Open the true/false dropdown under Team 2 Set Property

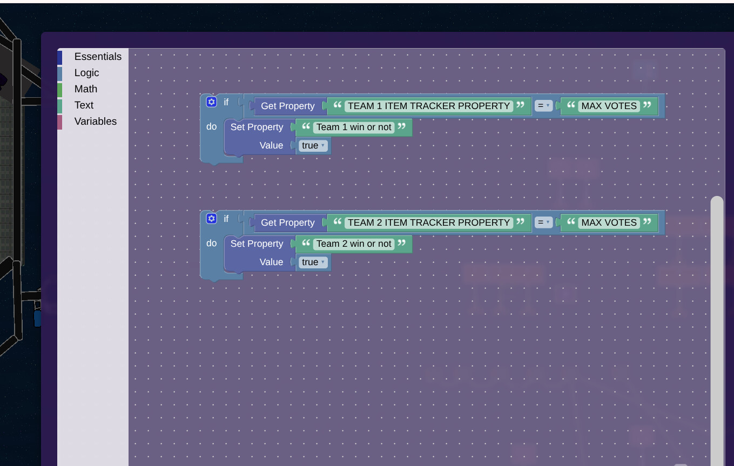tap(313, 262)
